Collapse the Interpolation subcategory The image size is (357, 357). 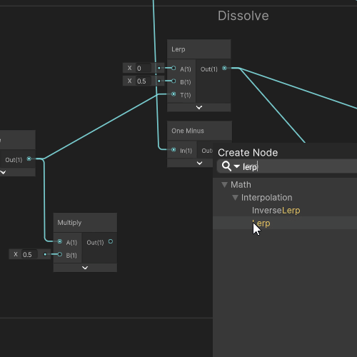point(235,198)
